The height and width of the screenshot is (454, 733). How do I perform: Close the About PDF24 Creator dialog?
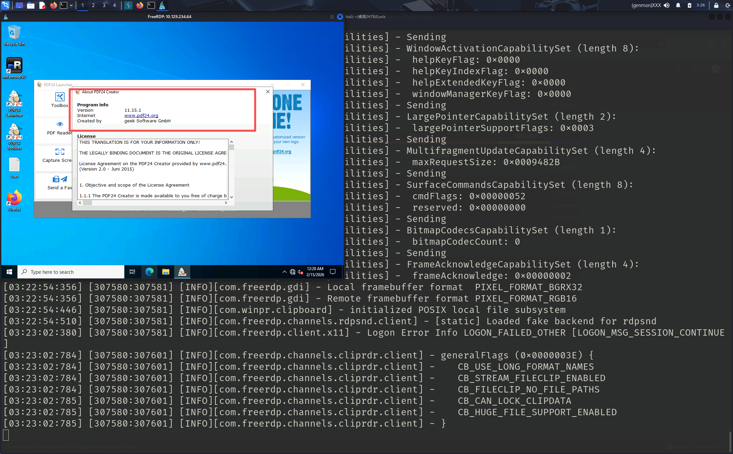[268, 92]
